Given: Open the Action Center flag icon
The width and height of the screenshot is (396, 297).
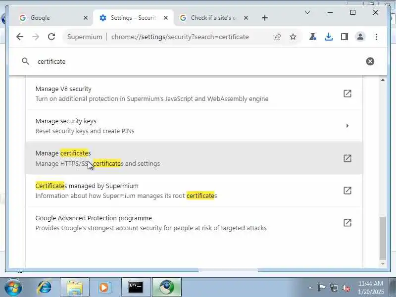Looking at the screenshot, I should 321,288.
